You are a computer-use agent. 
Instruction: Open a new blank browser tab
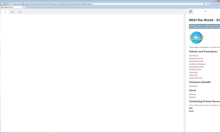coord(25,7)
